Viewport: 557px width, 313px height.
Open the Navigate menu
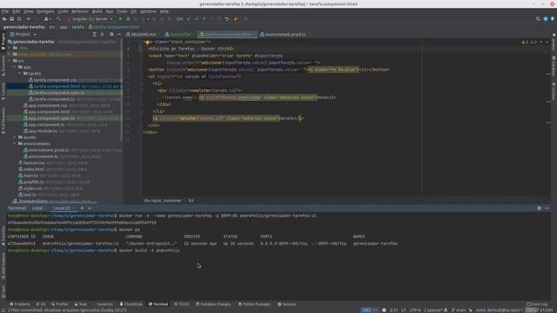[x=45, y=11]
